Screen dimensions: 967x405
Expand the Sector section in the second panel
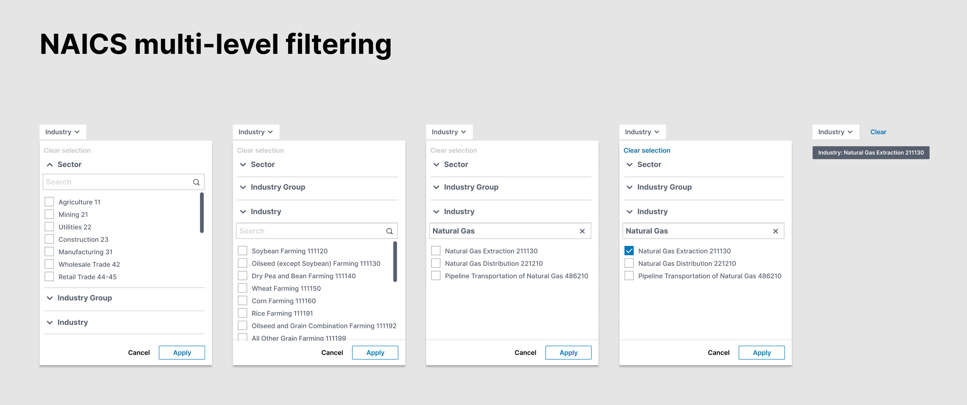pos(243,164)
